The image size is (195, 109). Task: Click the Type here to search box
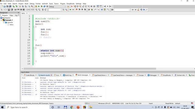coord(27,107)
